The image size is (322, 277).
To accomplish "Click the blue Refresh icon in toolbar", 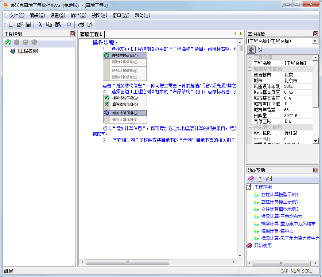I will (x=69, y=24).
